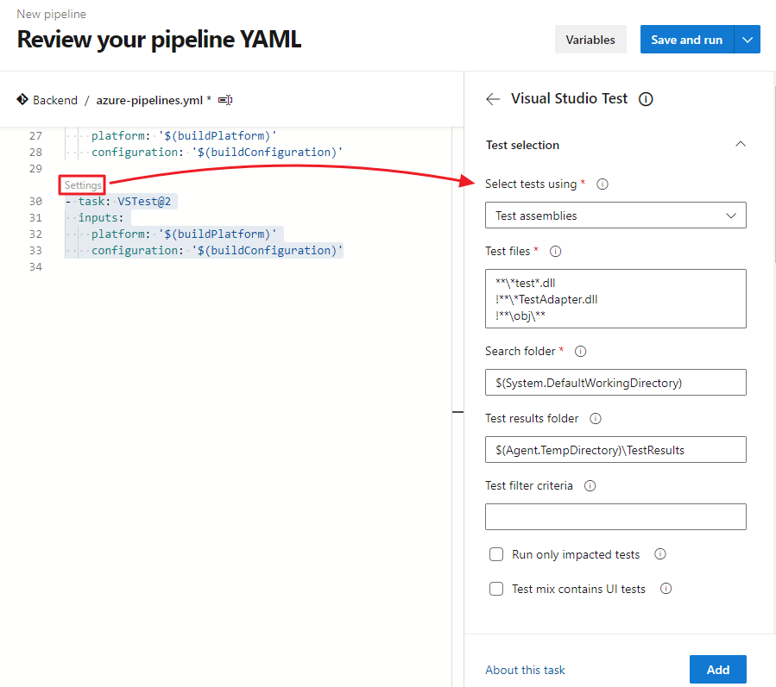Click the Save and run button
The image size is (776, 687).
(x=686, y=40)
